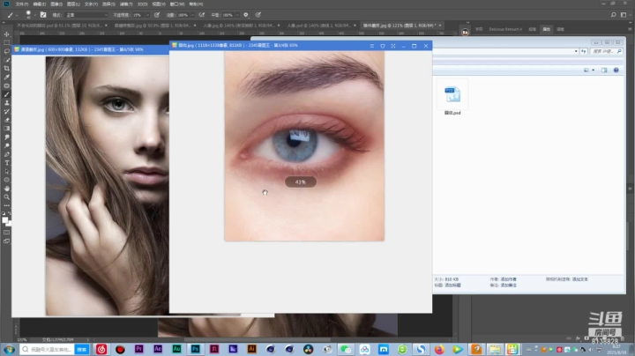Open the screen mode switcher icon
The width and height of the screenshot is (635, 356).
pyautogui.click(x=7, y=241)
